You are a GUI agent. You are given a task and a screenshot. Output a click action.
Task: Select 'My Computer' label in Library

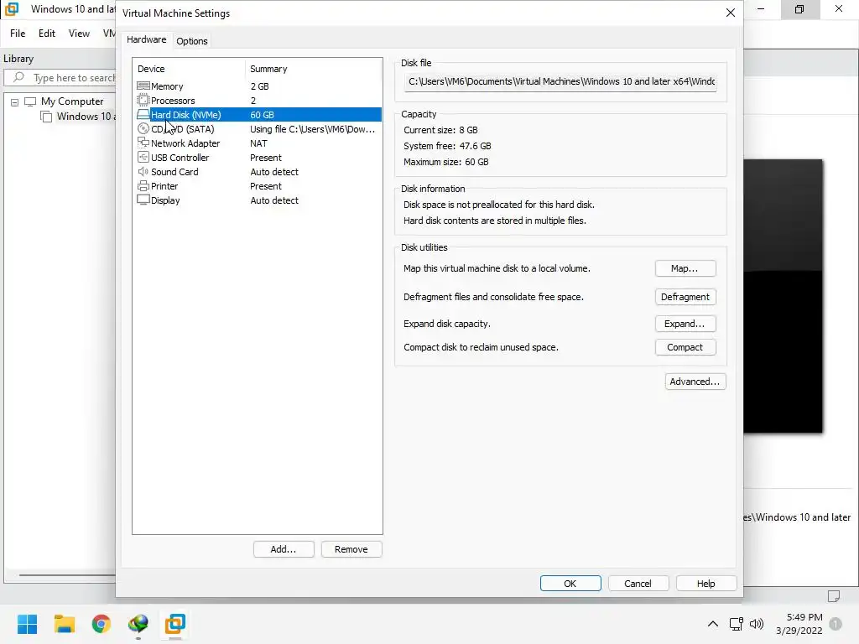click(x=72, y=101)
